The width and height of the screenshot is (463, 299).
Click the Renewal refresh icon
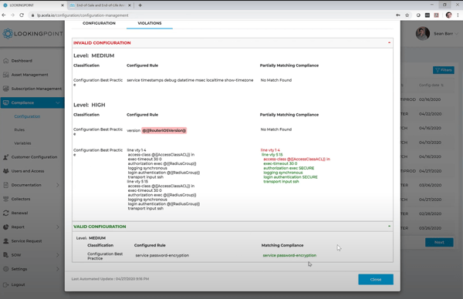(6, 213)
